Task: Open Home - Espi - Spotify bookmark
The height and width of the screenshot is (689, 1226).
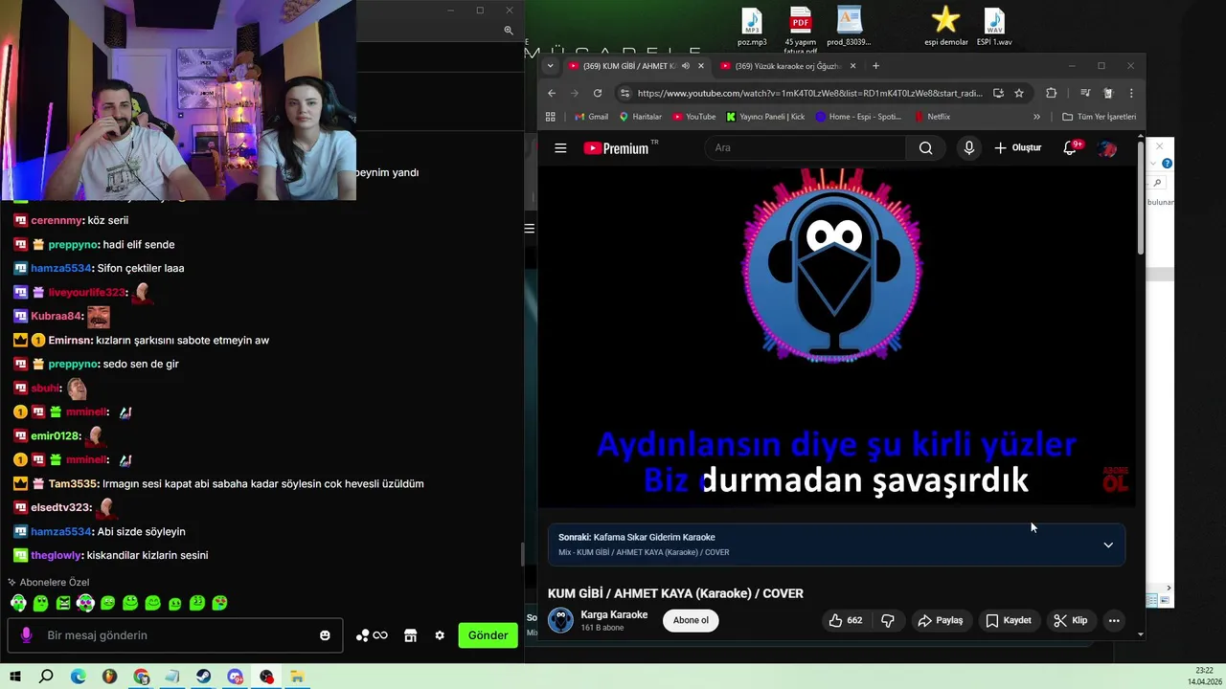Action: pyautogui.click(x=858, y=117)
